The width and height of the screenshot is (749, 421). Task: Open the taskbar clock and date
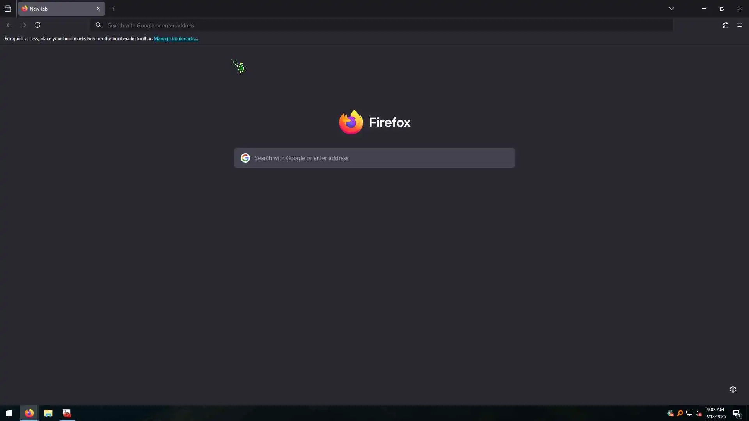pyautogui.click(x=715, y=413)
